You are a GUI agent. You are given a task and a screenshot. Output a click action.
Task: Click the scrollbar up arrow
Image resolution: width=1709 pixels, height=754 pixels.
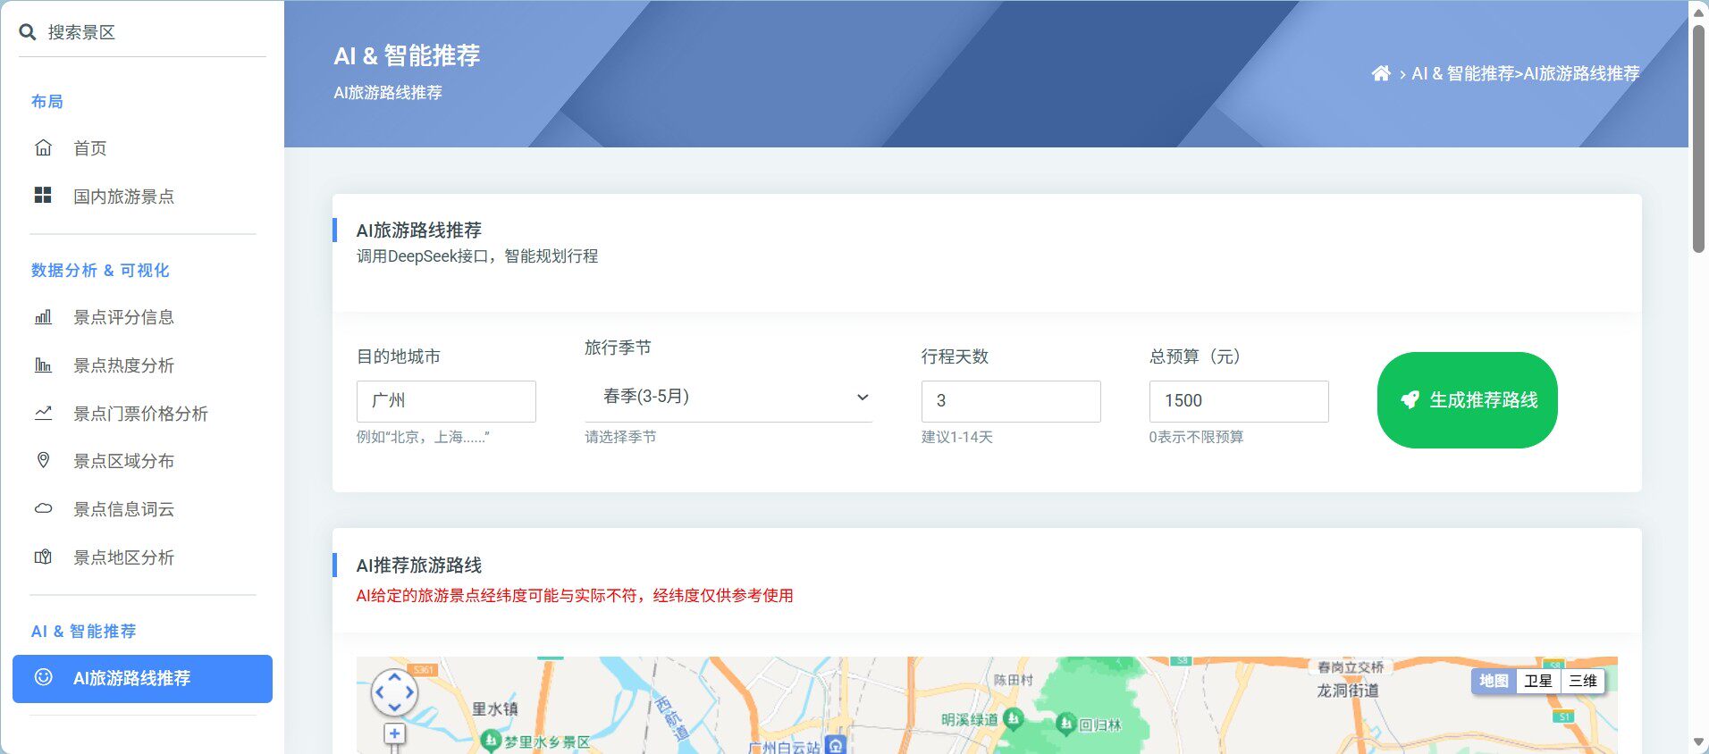(x=1698, y=12)
